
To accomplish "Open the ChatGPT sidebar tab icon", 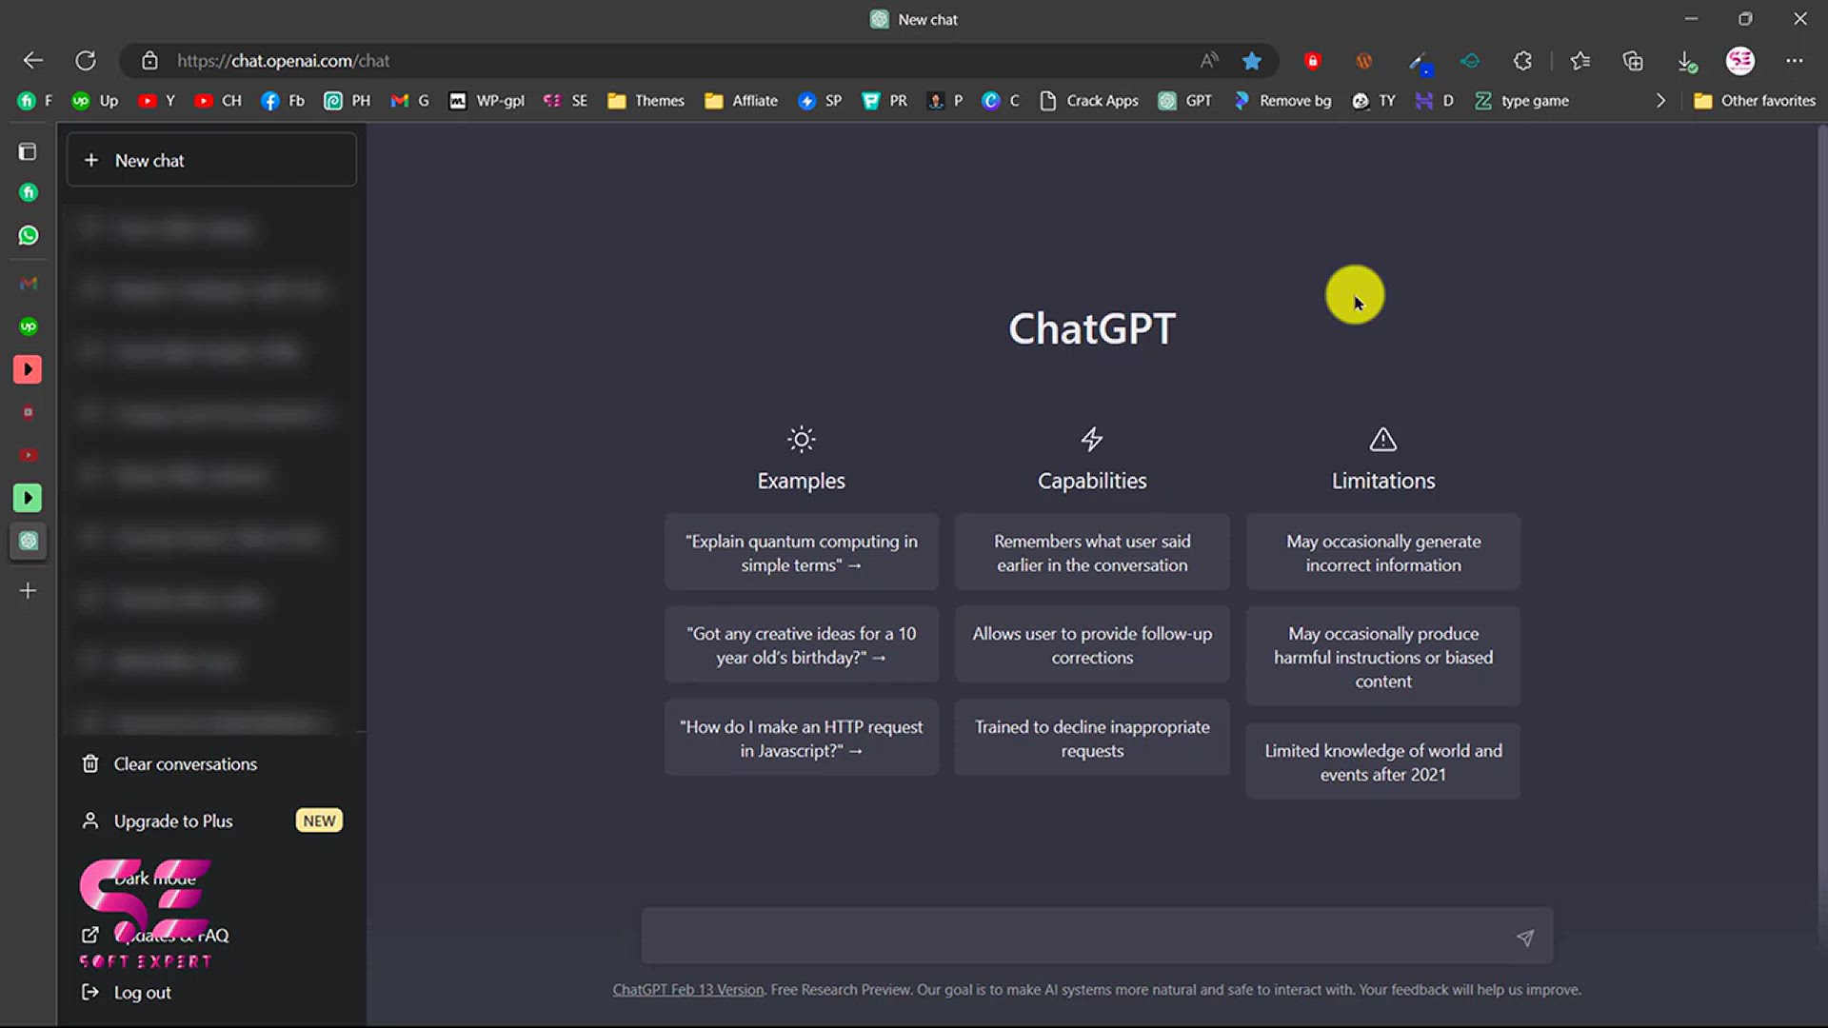I will (29, 541).
